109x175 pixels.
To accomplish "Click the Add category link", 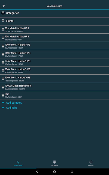I will click(x=14, y=103).
